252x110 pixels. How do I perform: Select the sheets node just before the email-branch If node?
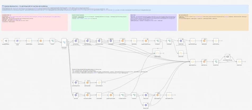click(204, 62)
